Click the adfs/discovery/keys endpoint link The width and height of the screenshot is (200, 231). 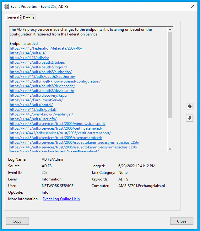click(x=38, y=95)
